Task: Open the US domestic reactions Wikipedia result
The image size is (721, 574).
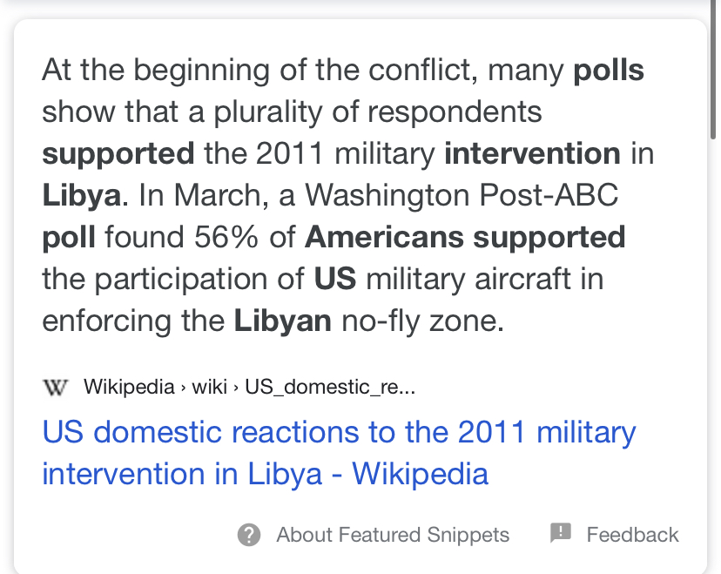Action: coord(339,453)
